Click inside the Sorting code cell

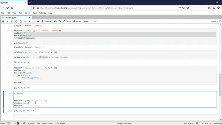(115, 99)
